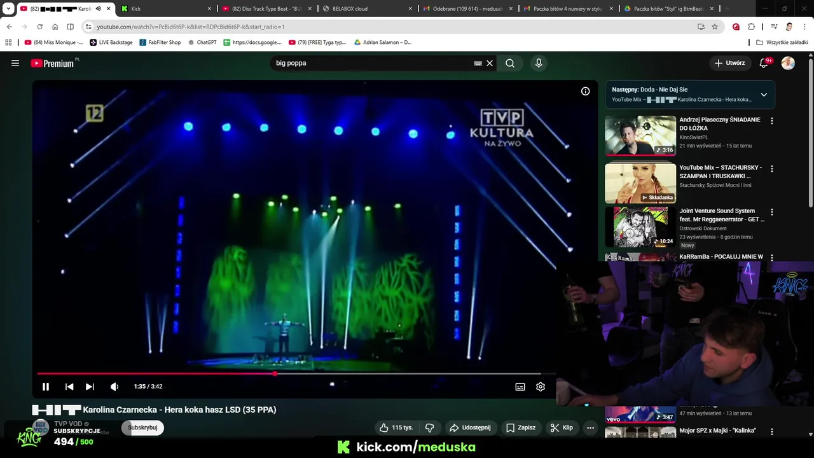Switch to Paczka bitów 4 numery tab
Screen dimensions: 814x458
[x=569, y=9]
